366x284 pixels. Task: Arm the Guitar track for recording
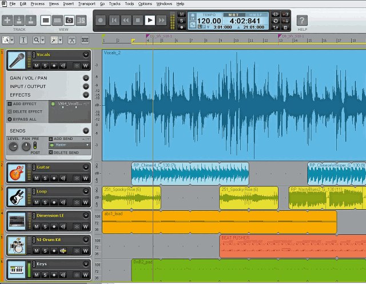click(x=54, y=178)
